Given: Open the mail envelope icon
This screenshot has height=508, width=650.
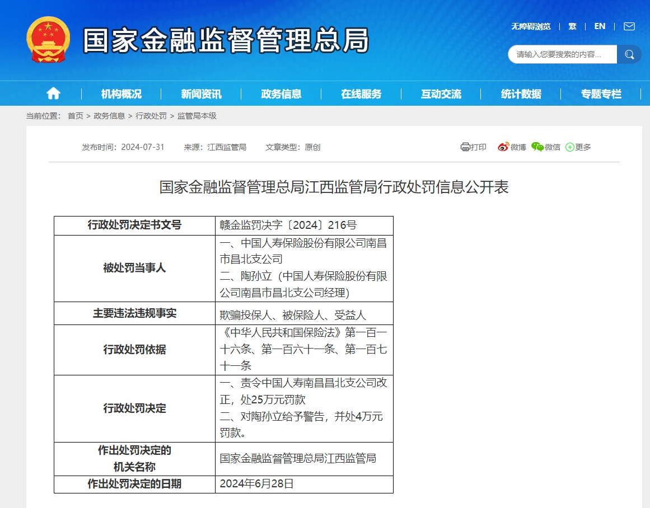Looking at the screenshot, I should [x=629, y=26].
